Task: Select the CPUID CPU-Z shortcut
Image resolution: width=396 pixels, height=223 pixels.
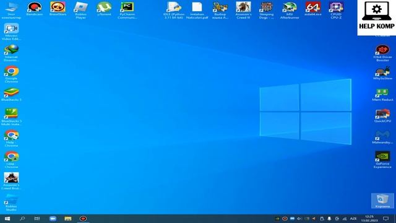Action: pos(336,11)
